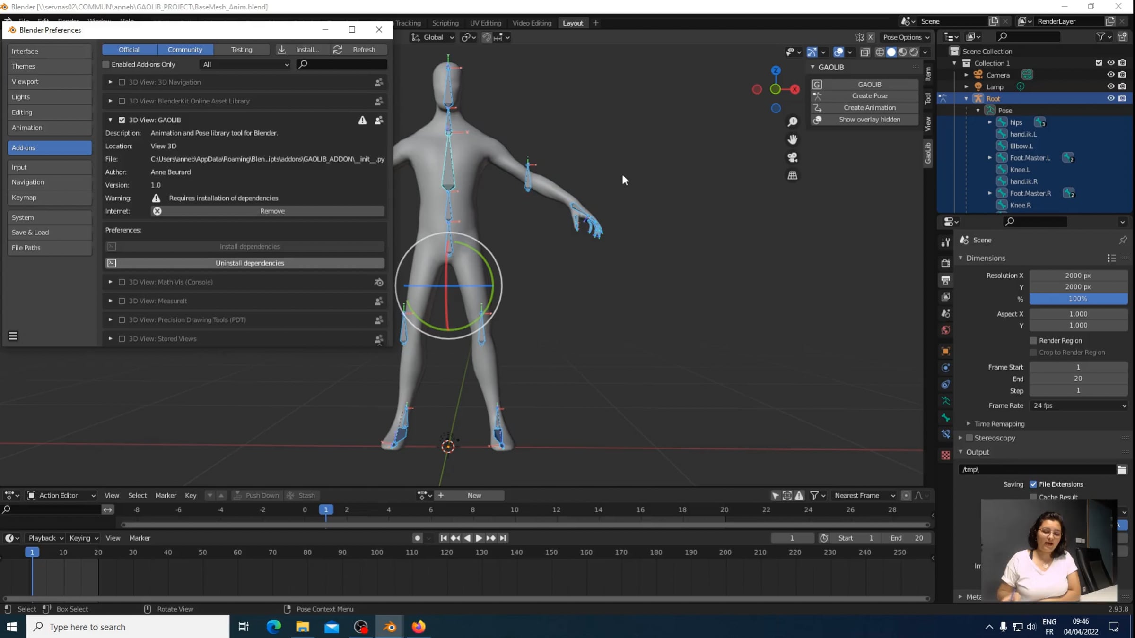Click the Z axis on navigation gizmo

pyautogui.click(x=776, y=70)
